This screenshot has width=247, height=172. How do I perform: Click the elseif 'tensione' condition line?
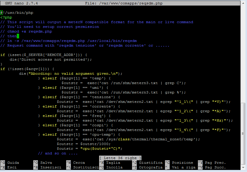click(x=79, y=97)
